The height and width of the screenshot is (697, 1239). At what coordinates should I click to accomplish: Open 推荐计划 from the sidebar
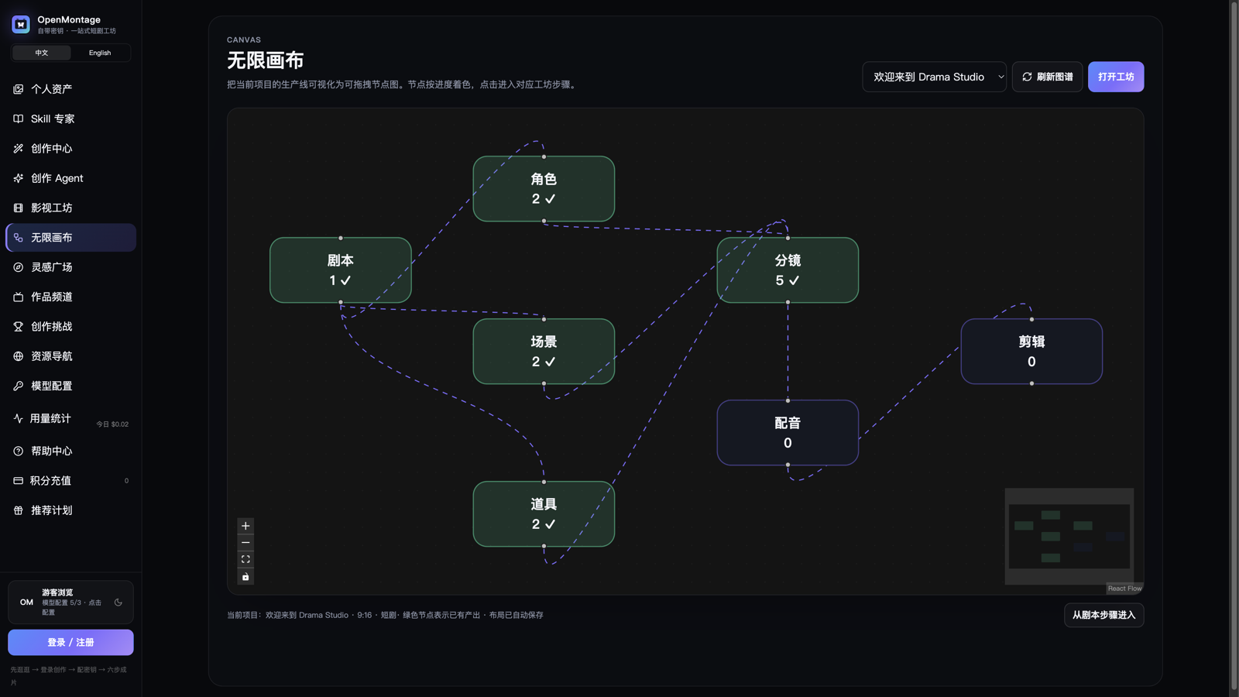(70, 510)
